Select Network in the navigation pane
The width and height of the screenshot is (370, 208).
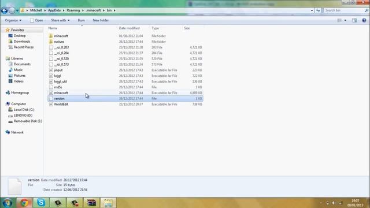click(x=17, y=132)
